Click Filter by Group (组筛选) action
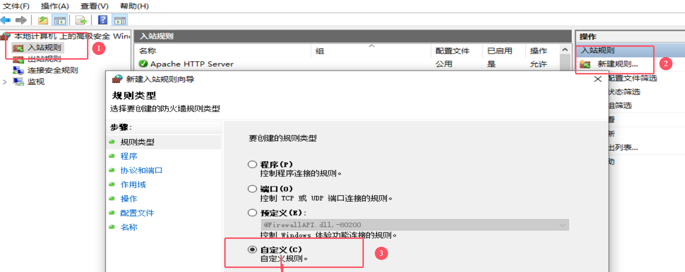The image size is (685, 272). click(620, 105)
